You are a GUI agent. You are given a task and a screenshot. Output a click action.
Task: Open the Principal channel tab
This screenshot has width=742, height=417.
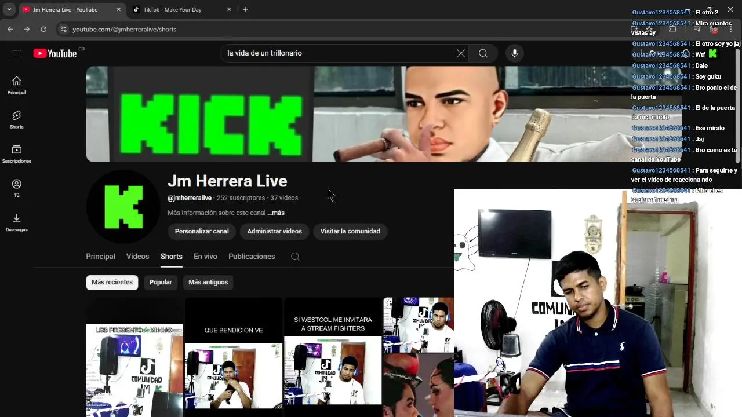pyautogui.click(x=100, y=257)
